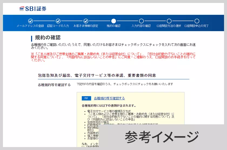Click the blue PDF badge icon

(x=86, y=98)
